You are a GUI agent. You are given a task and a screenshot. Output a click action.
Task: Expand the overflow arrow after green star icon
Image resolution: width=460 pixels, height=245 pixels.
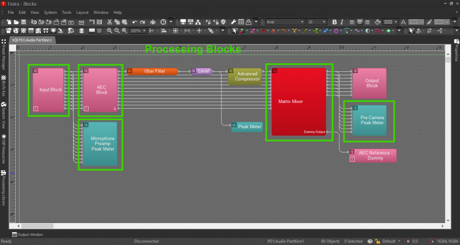tap(399, 30)
